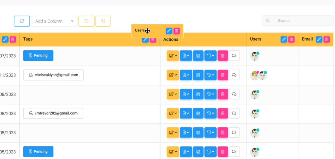335x159 pixels.
Task: Expand document dropdown in jimtrevor282 row
Action: 186,113
